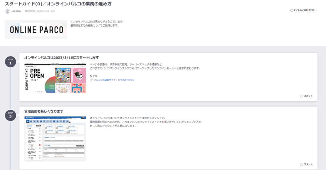
Task: Click the ue-kasu author name
Action: [x=17, y=11]
